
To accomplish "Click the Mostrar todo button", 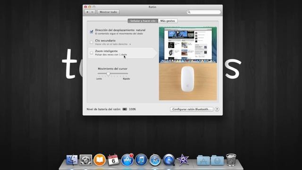I will (x=108, y=12).
